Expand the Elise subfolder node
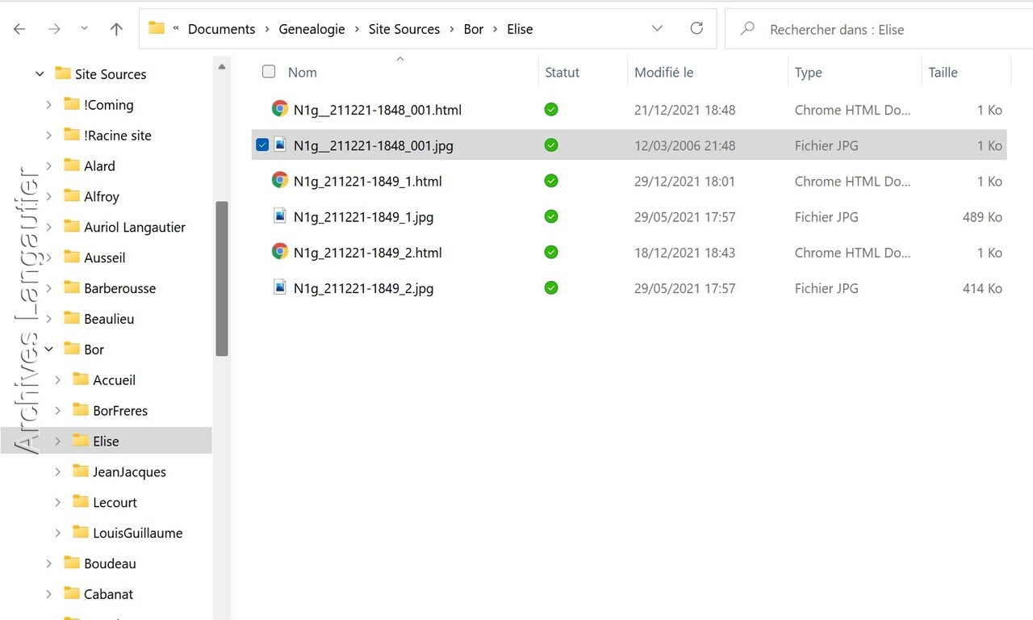Screen dimensions: 1033x620 coord(57,442)
